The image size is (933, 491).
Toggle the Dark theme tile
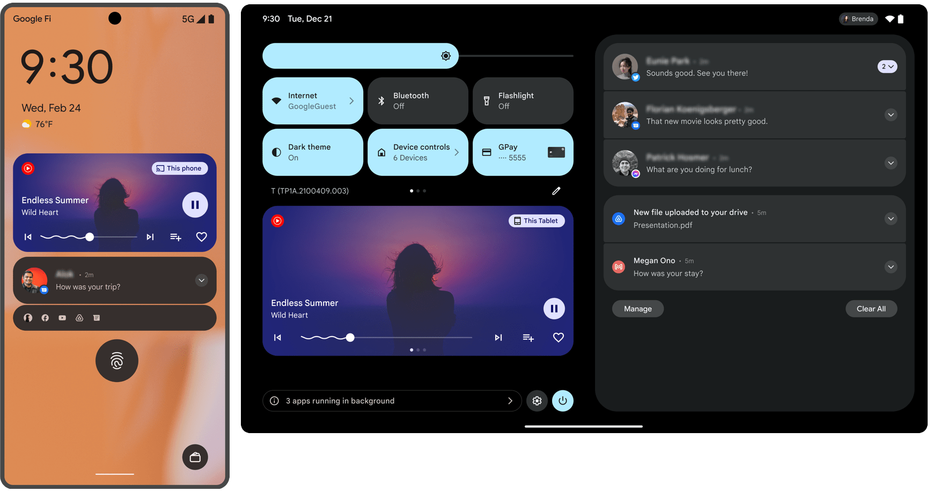tap(313, 152)
